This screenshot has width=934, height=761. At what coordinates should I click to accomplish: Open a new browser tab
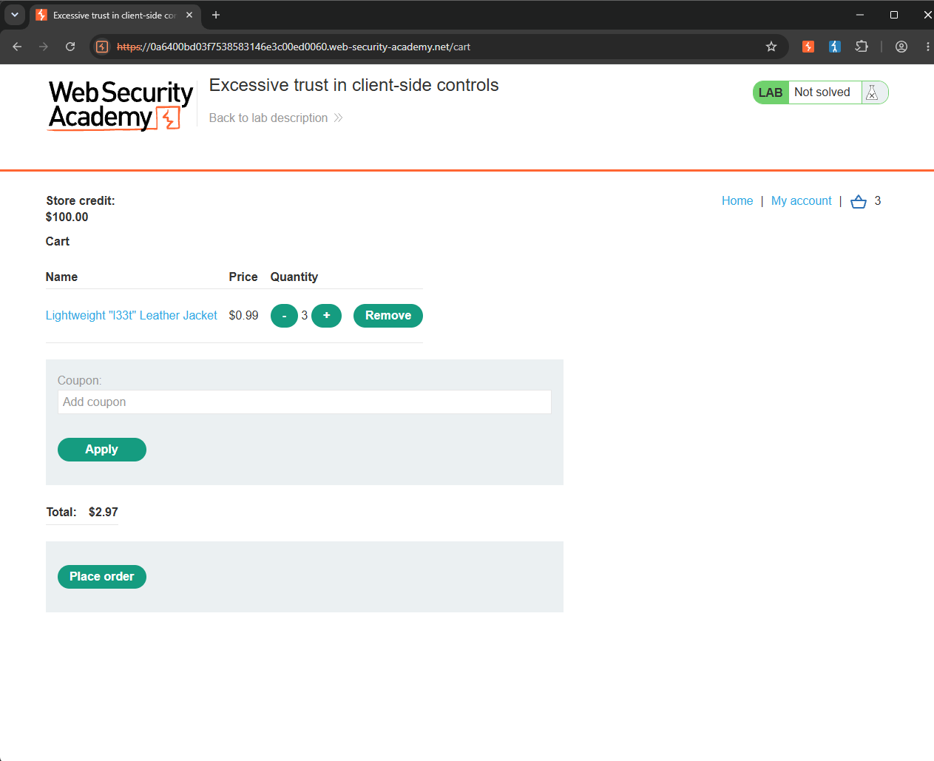coord(216,15)
